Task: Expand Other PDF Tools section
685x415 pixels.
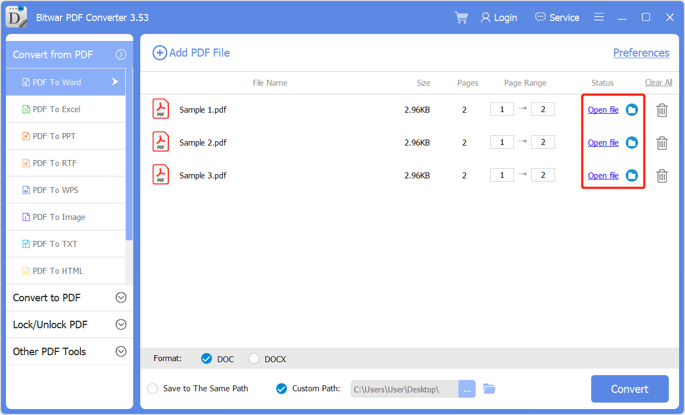Action: tap(121, 351)
